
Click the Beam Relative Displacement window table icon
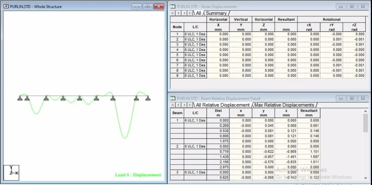click(173, 98)
